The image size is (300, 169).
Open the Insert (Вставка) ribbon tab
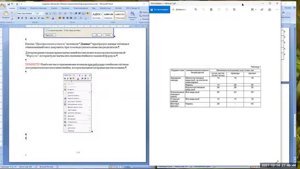coord(23,8)
